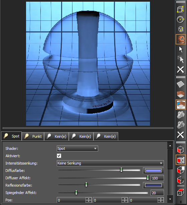Open the third Kein(e) light tab

coord(106,136)
